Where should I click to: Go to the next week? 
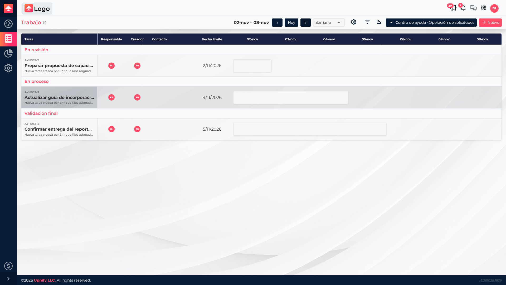tap(306, 23)
